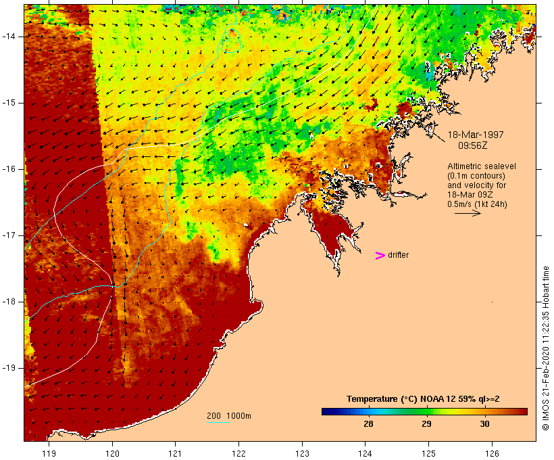Image resolution: width=554 pixels, height=460 pixels.
Task: Click the '200 1000m' depth contour label
Action: (229, 416)
